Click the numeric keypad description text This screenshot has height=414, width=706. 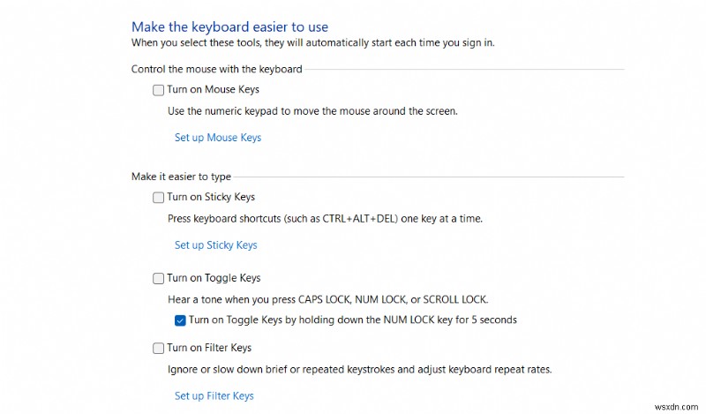coord(312,112)
